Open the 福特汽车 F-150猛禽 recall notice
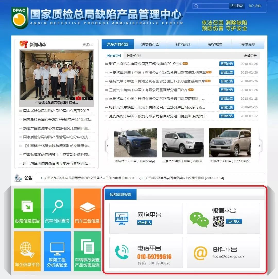The width and height of the screenshot is (278, 279). [x=157, y=81]
